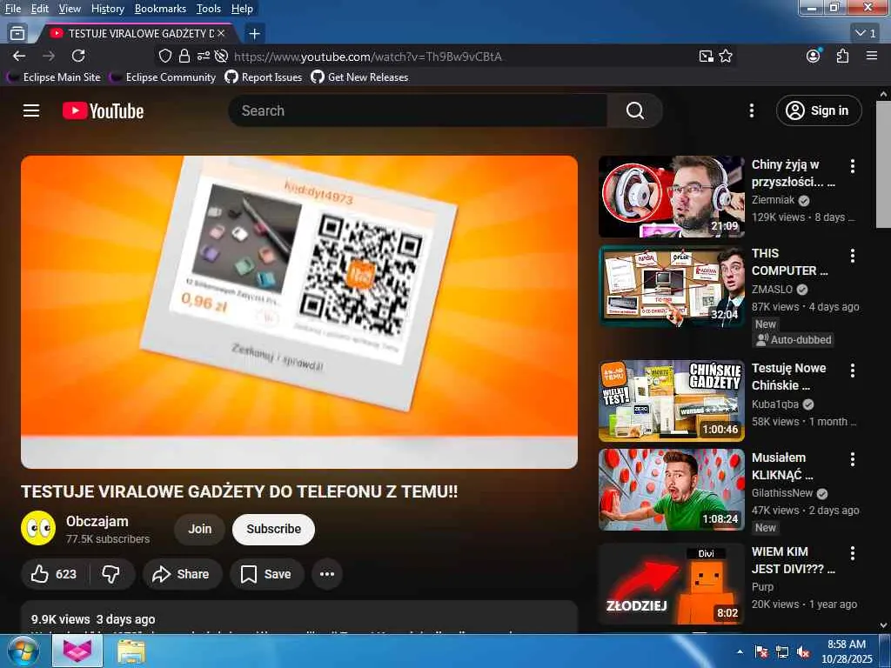891x668 pixels.
Task: Open the Edit menu
Action: (40, 9)
